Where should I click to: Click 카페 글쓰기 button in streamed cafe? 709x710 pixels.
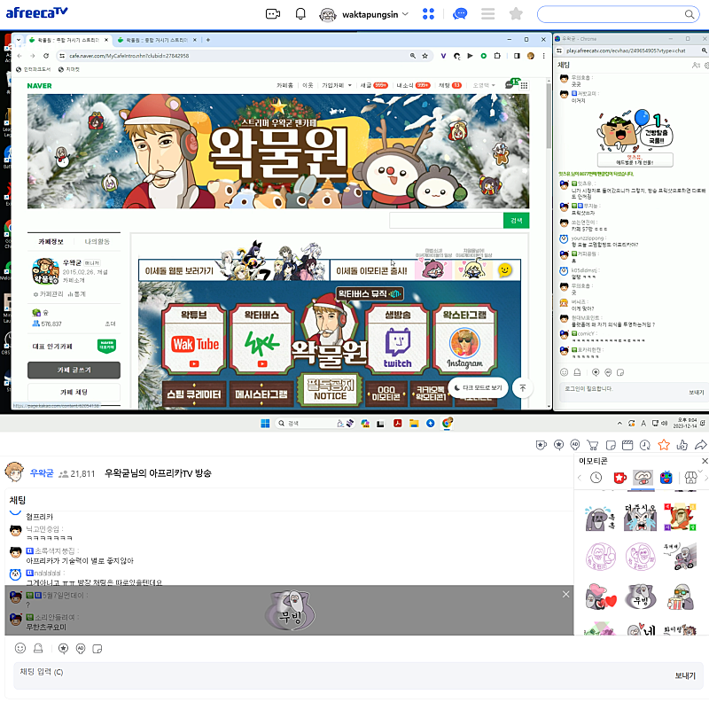pyautogui.click(x=74, y=370)
